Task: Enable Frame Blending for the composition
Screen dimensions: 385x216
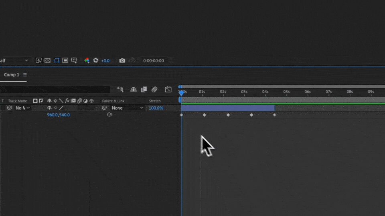Action: pos(144,90)
